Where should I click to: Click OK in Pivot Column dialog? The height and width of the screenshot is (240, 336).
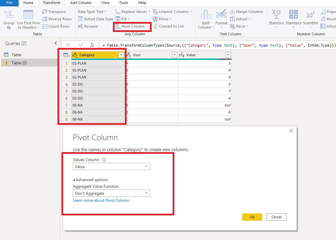(x=252, y=217)
